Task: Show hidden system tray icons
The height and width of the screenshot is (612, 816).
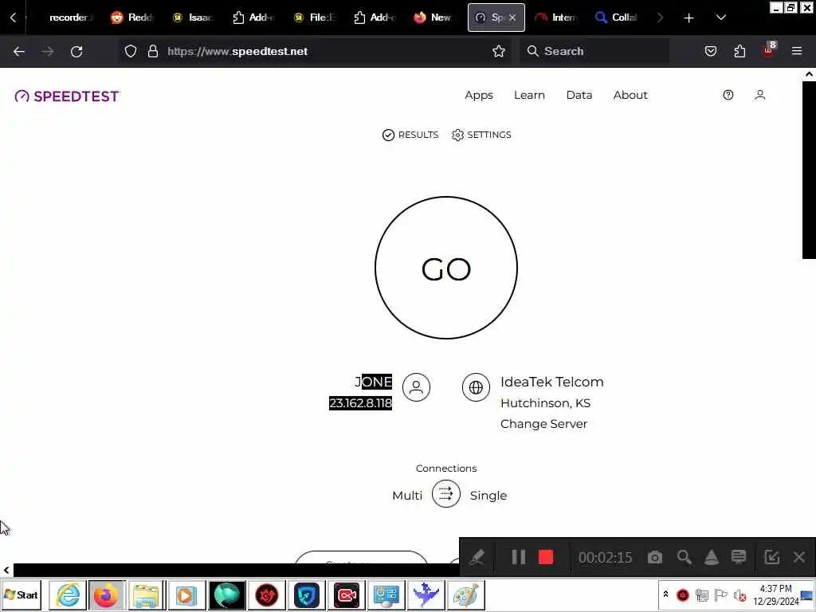Action: (x=665, y=594)
